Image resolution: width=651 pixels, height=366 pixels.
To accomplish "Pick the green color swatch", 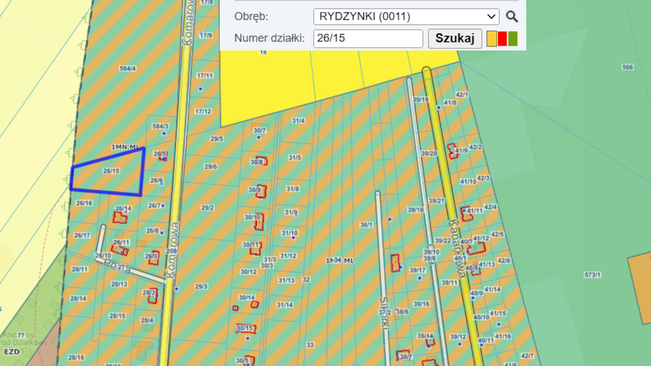I will click(x=512, y=39).
